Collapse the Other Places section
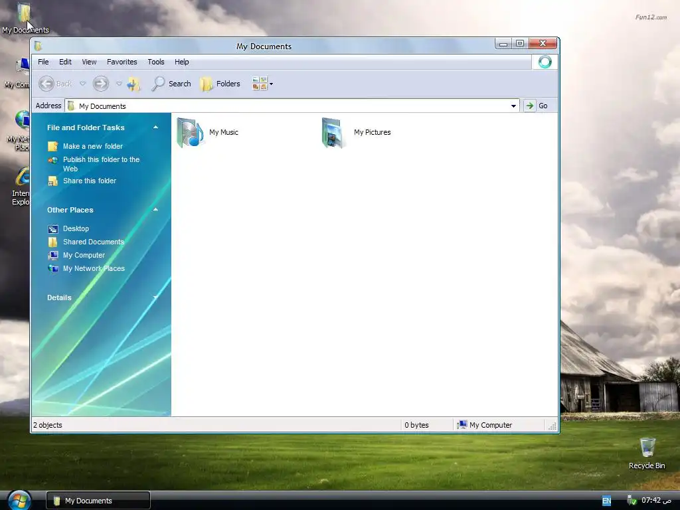Image resolution: width=680 pixels, height=510 pixels. tap(155, 209)
